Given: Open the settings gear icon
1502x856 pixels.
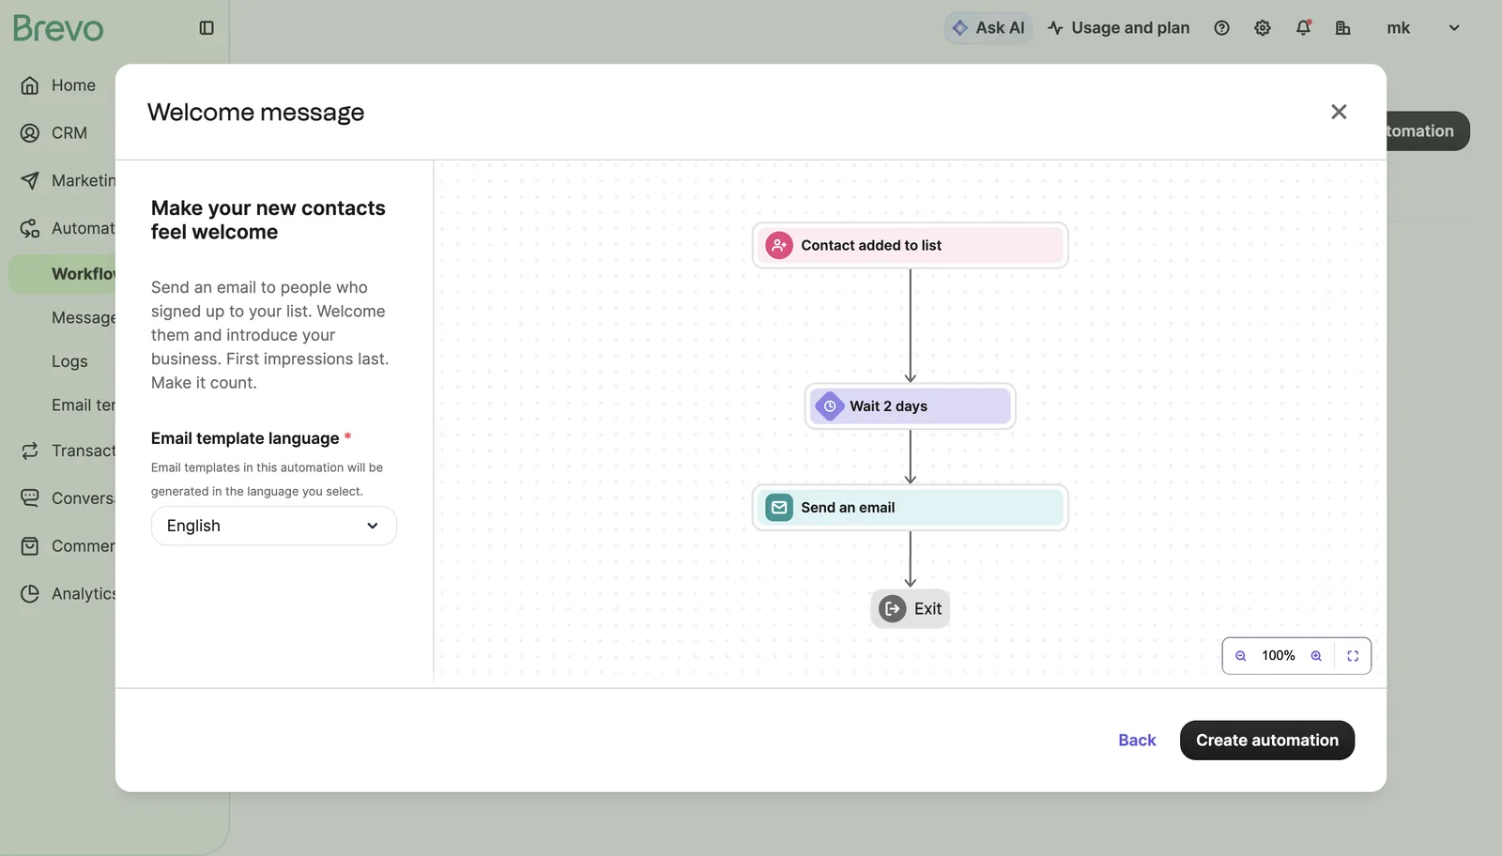Looking at the screenshot, I should [x=1263, y=28].
